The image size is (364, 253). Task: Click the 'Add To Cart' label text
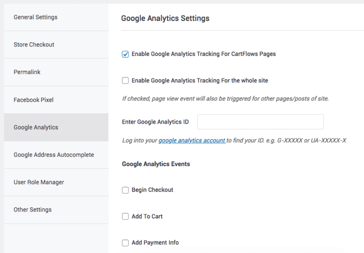147,217
